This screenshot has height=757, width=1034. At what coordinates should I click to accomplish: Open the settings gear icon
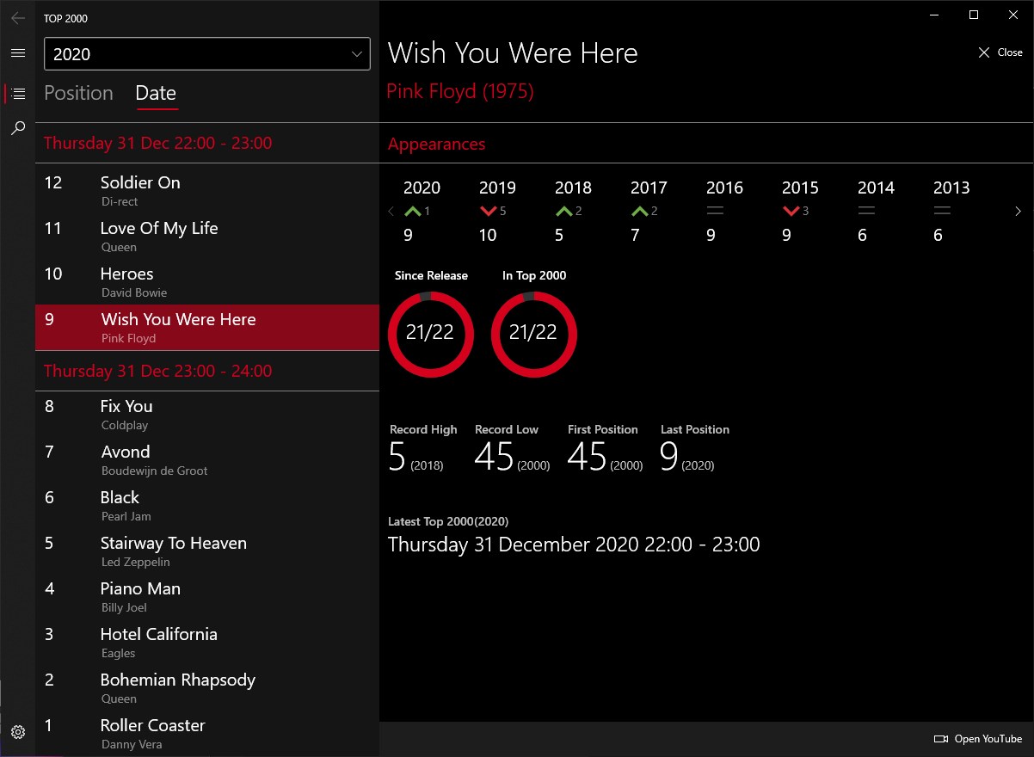point(17,732)
